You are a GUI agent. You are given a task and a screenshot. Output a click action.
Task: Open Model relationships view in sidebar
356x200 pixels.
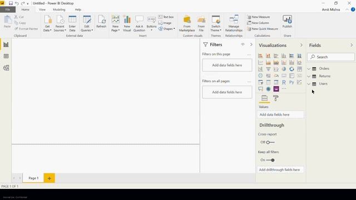[x=6, y=68]
